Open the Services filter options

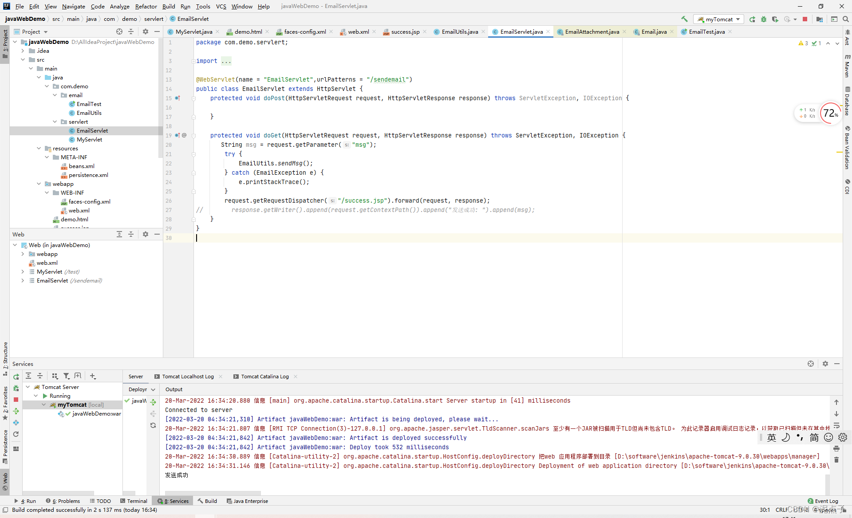click(x=67, y=376)
